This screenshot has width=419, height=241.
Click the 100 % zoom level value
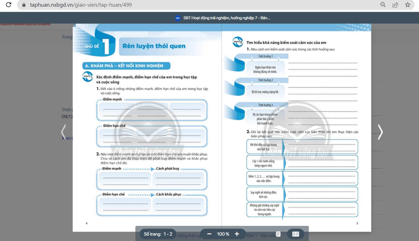click(x=223, y=234)
